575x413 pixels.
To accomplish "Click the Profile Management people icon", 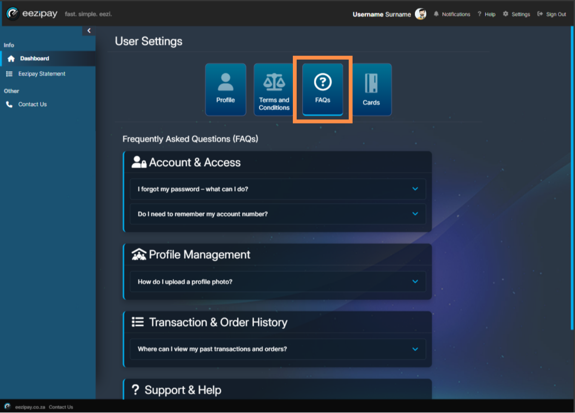I will point(139,254).
